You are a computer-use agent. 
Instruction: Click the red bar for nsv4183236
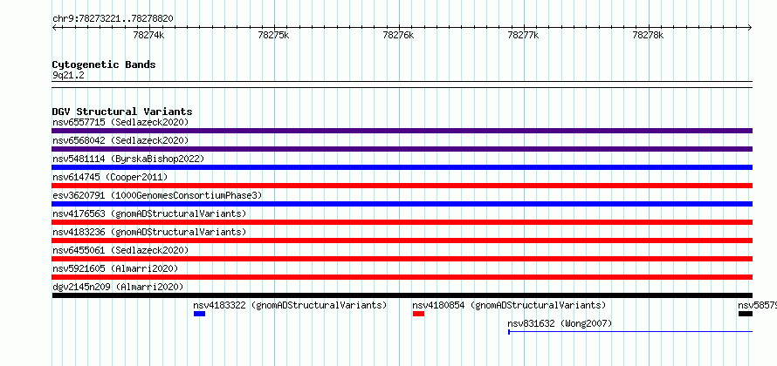tap(402, 241)
